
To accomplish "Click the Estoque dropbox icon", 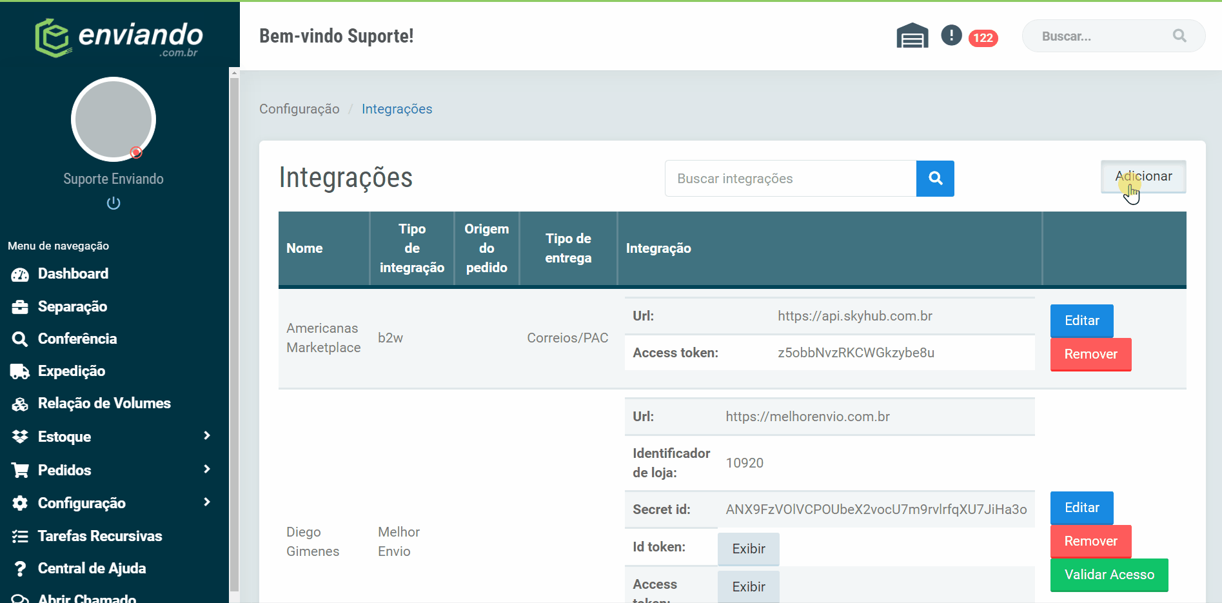I will click(20, 437).
